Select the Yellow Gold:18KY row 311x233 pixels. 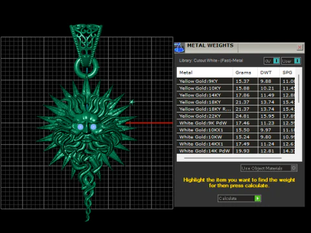point(236,102)
